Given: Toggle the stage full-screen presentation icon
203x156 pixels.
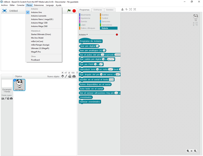Looking at the screenshot, I should pyautogui.click(x=5, y=11).
